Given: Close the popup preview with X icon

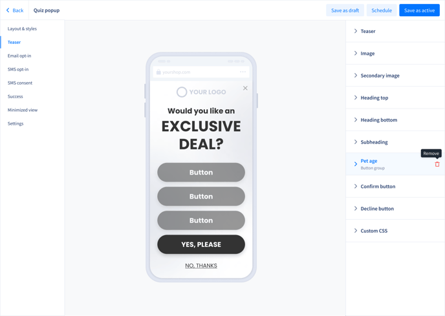Looking at the screenshot, I should pyautogui.click(x=245, y=89).
